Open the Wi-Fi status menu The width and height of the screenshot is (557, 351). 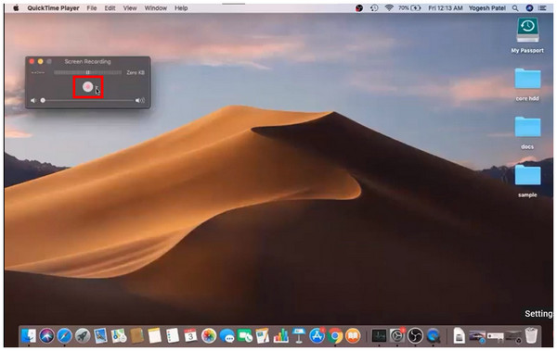pyautogui.click(x=389, y=7)
